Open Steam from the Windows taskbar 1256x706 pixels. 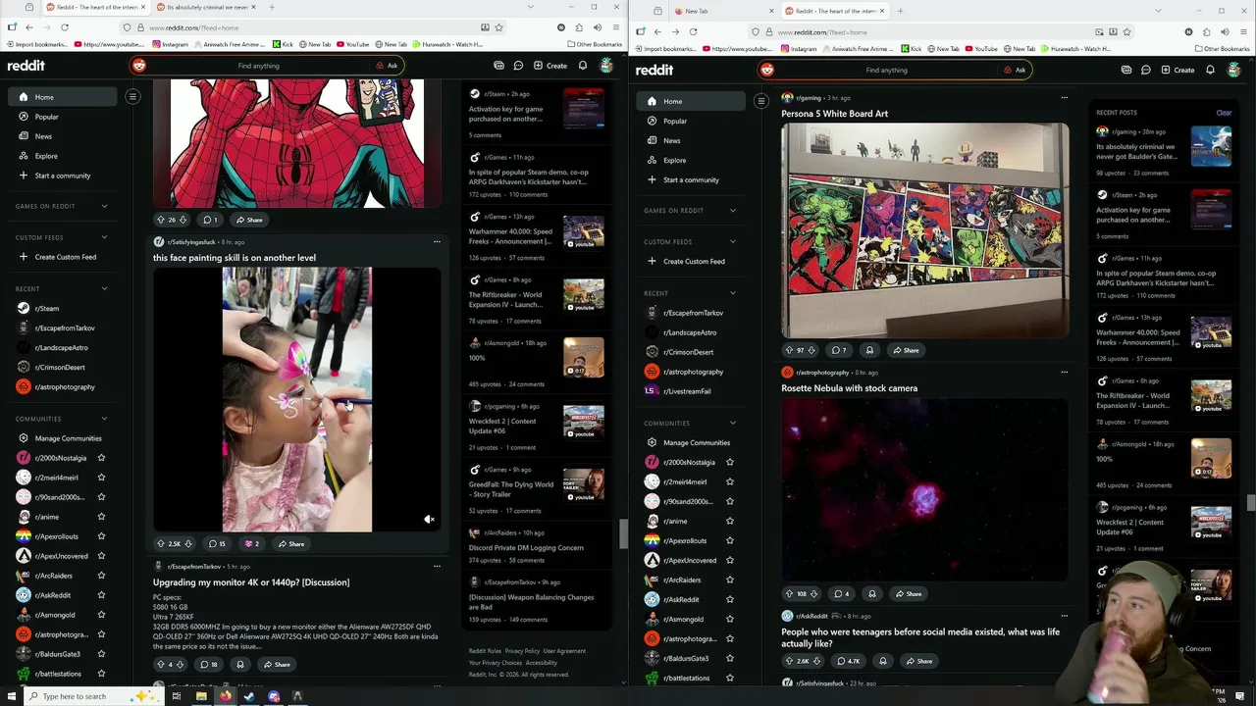tap(249, 696)
